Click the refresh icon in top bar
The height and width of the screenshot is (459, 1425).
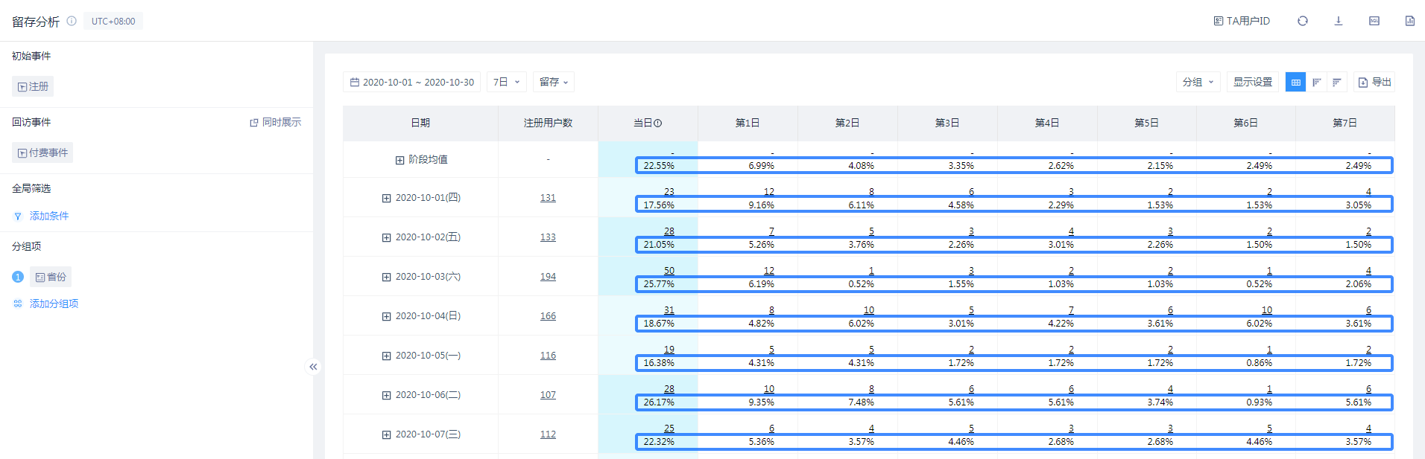[x=1302, y=21]
